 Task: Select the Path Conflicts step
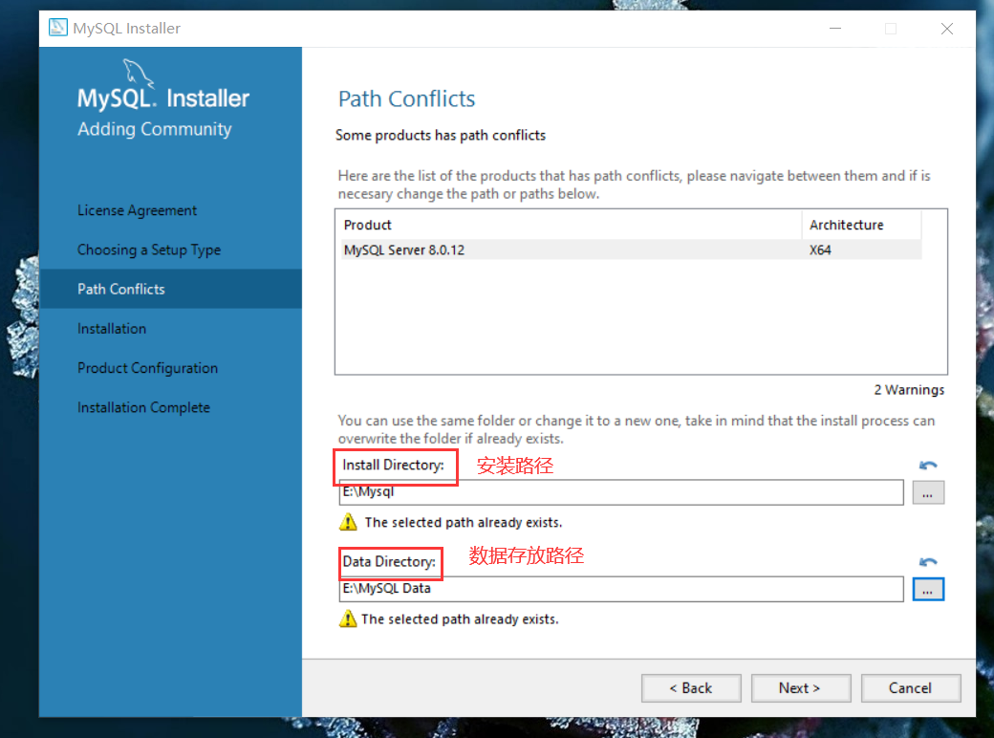coord(170,289)
